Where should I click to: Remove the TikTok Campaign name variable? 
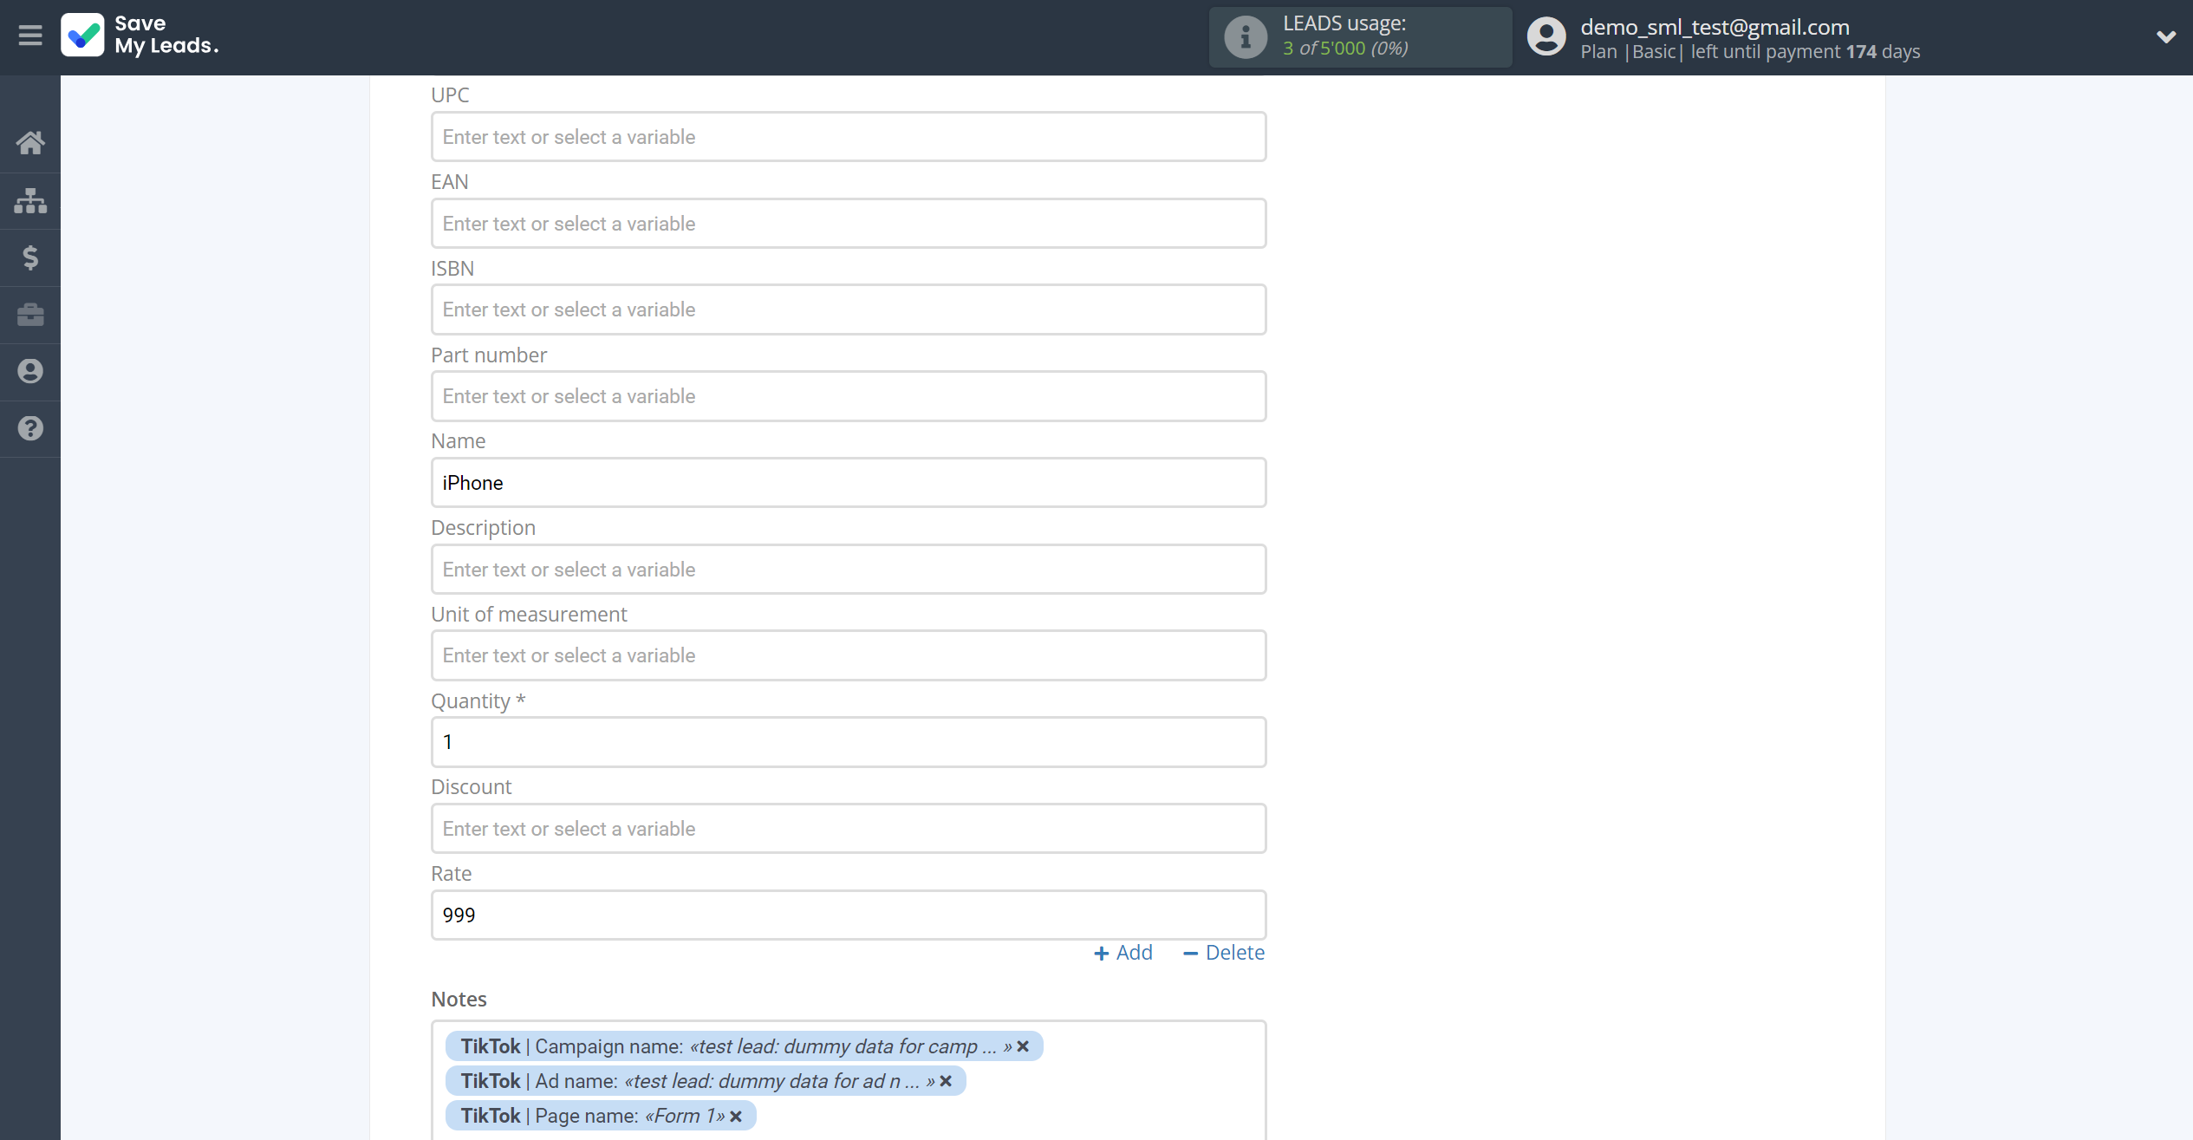click(1023, 1046)
